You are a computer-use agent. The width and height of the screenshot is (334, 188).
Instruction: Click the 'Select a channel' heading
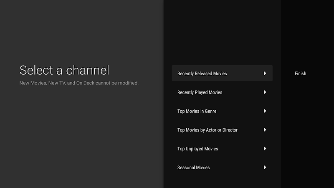click(x=64, y=70)
